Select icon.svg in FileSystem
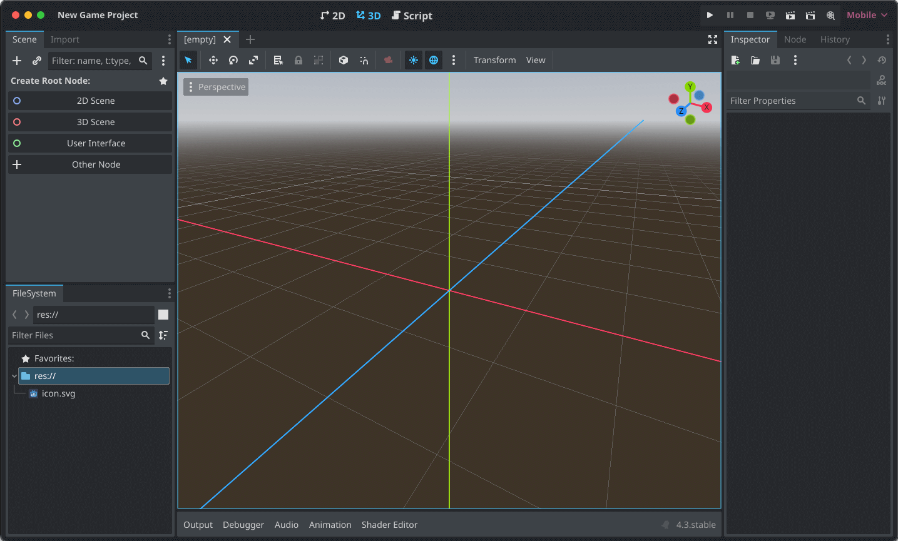 pyautogui.click(x=58, y=393)
